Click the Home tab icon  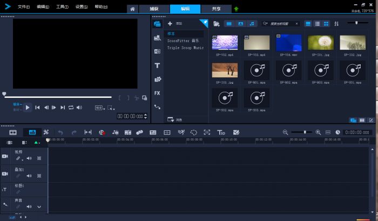(x=132, y=9)
